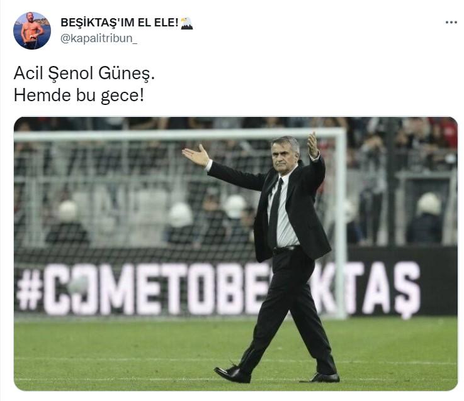Click the front black shoe on the grass
Image resolution: width=464 pixels, height=401 pixels.
[x=232, y=375]
